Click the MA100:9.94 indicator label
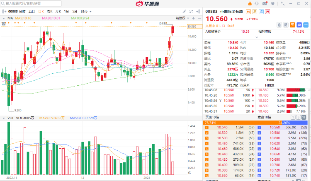The width and height of the screenshot is (311, 181). [80, 18]
